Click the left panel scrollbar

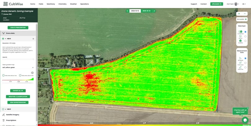click(x=37, y=72)
